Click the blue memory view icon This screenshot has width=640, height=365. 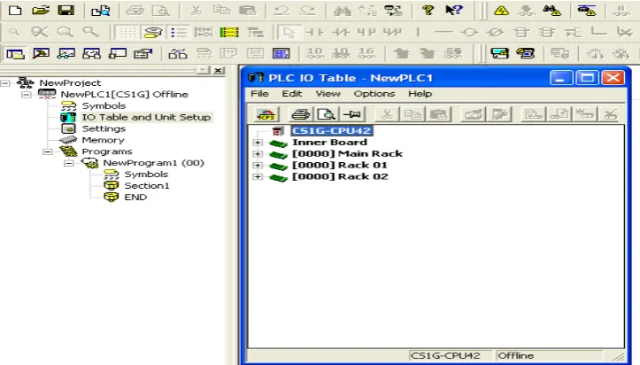[x=281, y=53]
